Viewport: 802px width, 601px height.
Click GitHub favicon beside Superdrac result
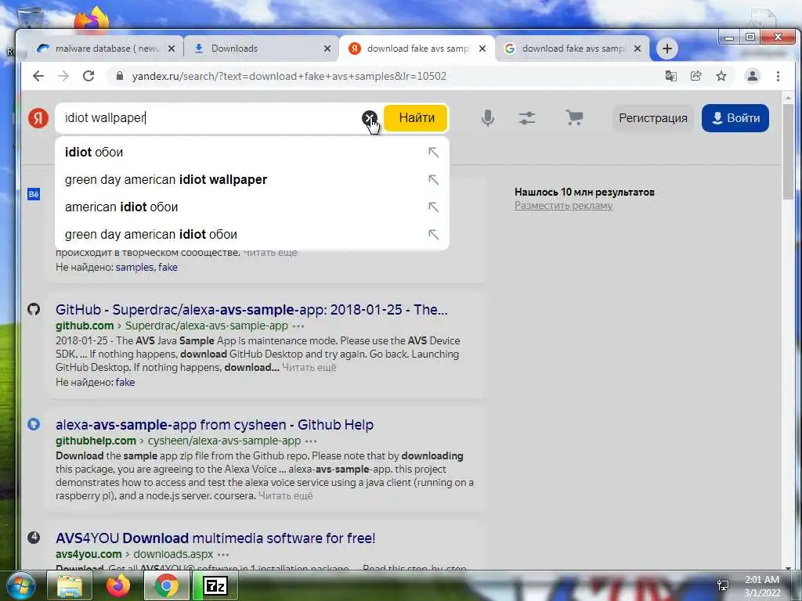tap(34, 309)
